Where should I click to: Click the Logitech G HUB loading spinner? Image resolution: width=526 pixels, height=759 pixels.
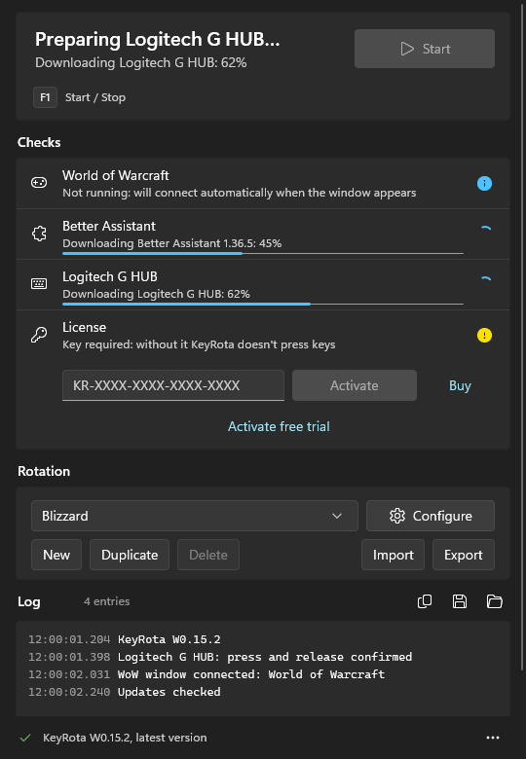(485, 279)
